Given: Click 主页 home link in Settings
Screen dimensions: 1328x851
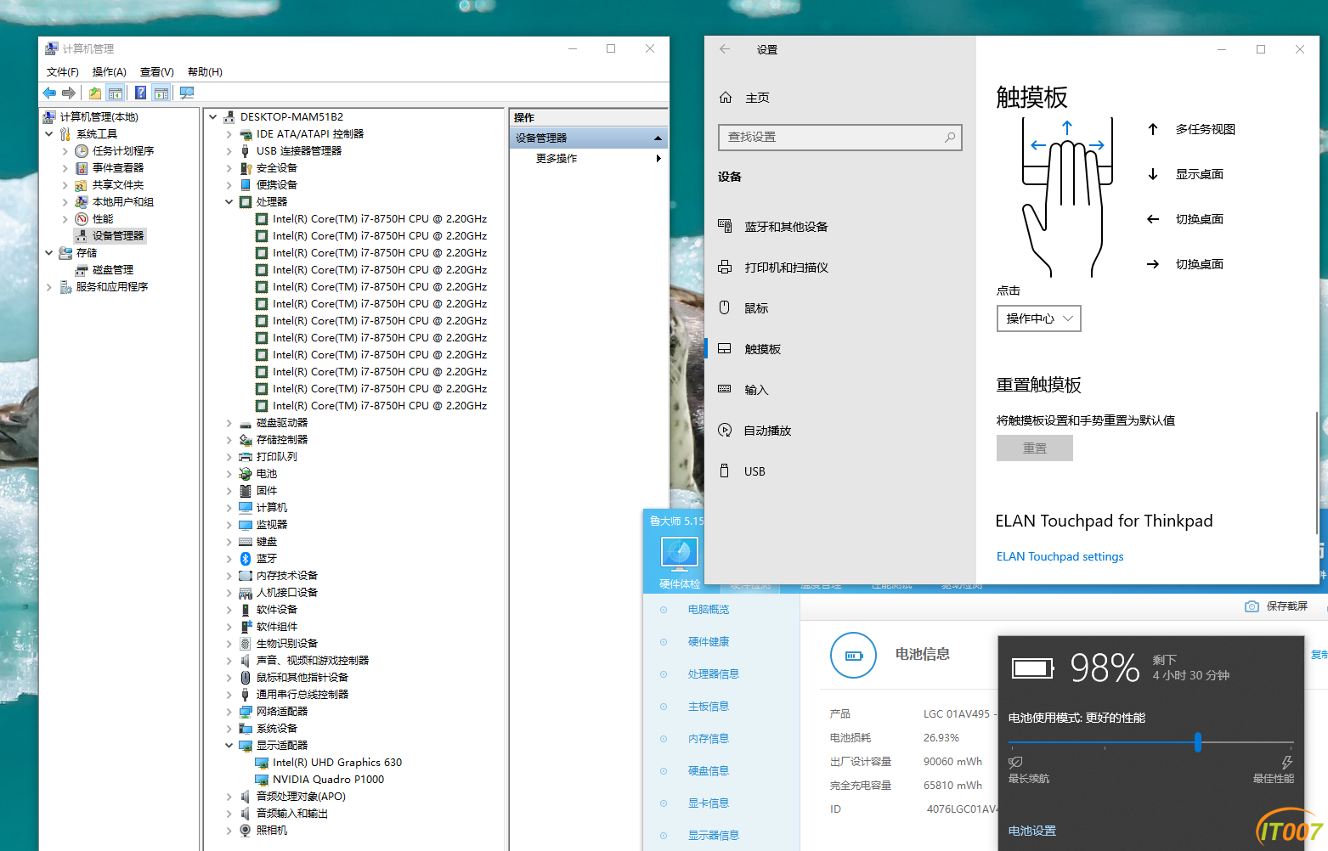Looking at the screenshot, I should (x=757, y=98).
